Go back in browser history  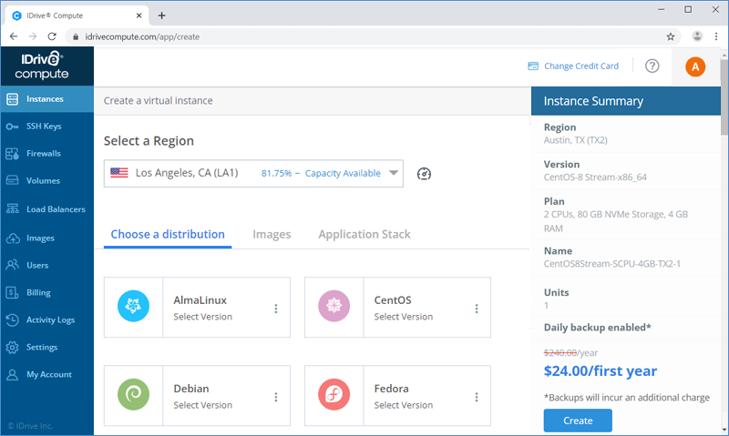(14, 36)
